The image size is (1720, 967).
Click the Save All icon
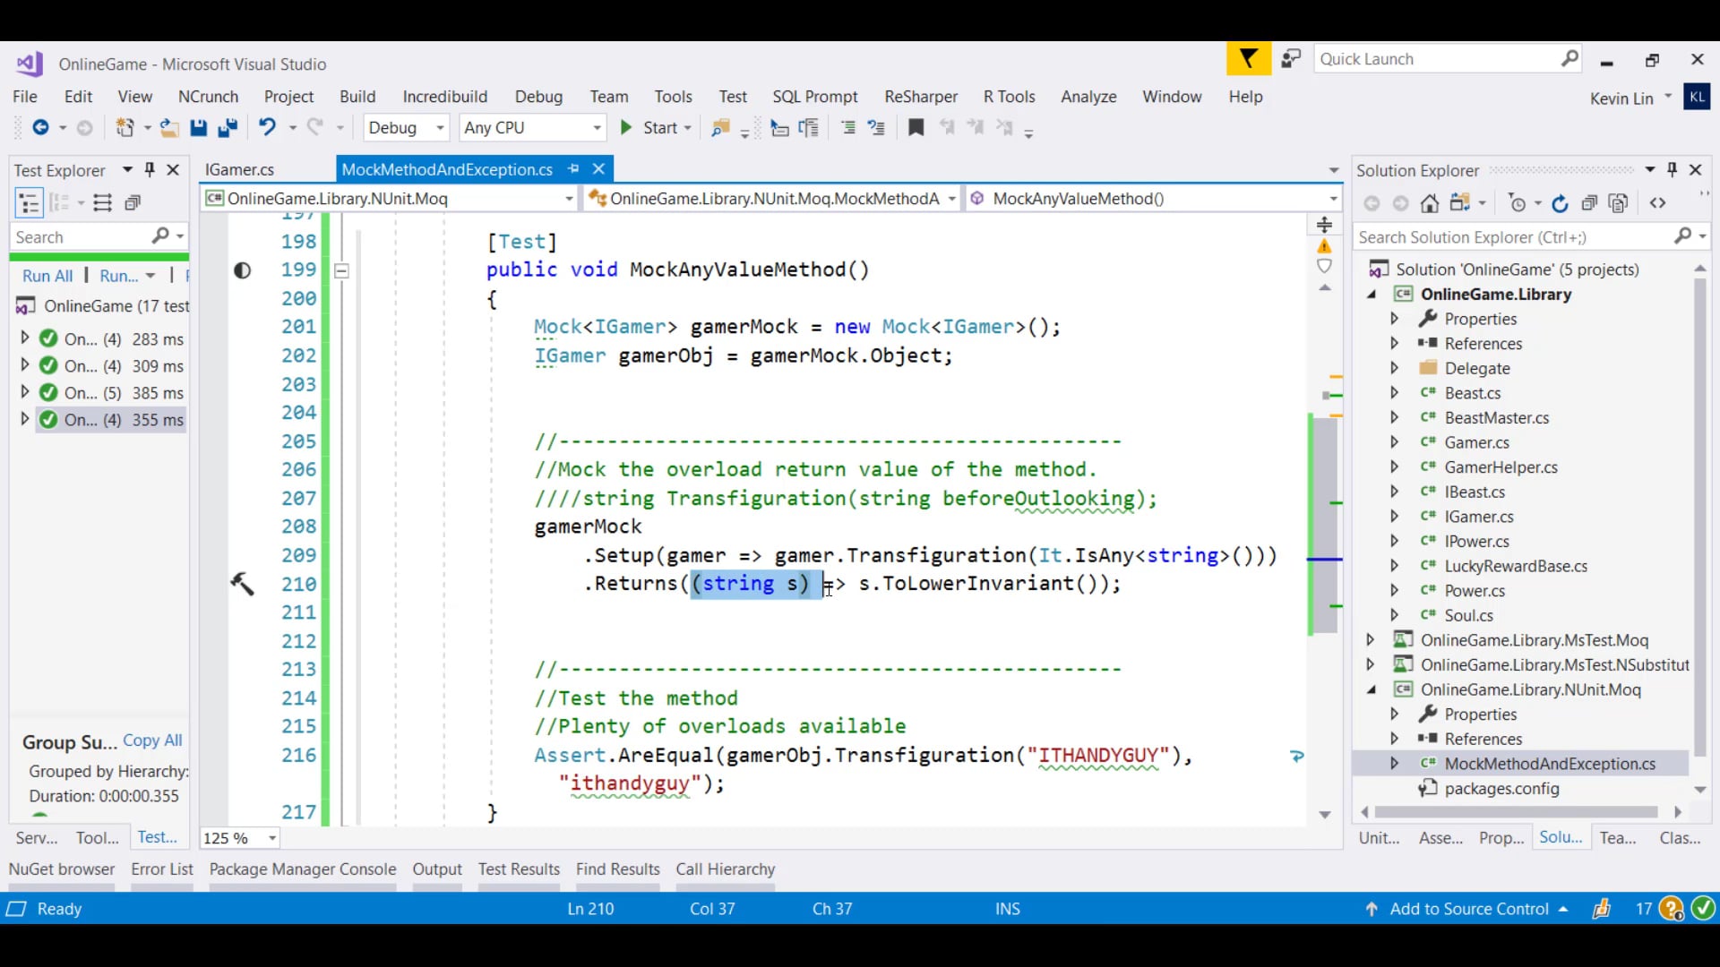(x=228, y=128)
